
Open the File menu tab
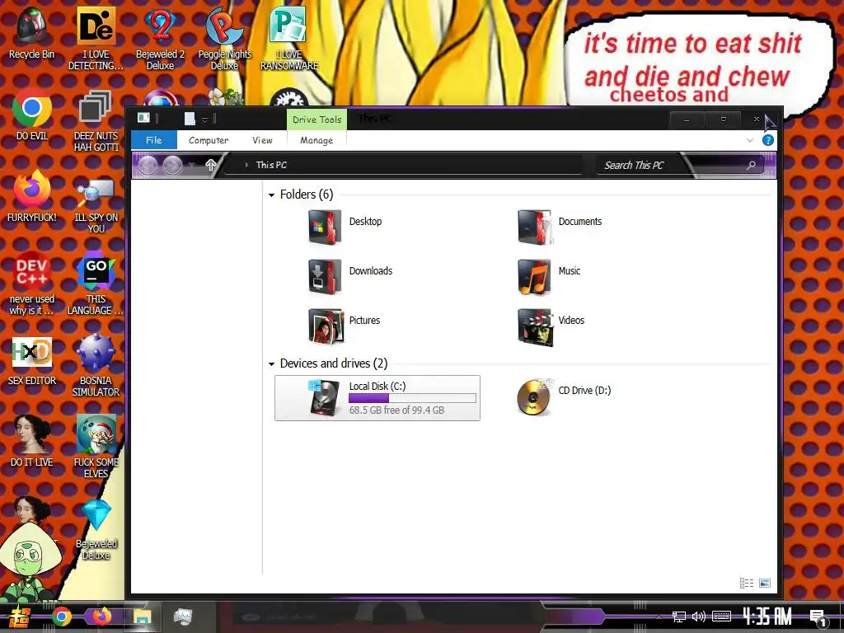point(154,140)
